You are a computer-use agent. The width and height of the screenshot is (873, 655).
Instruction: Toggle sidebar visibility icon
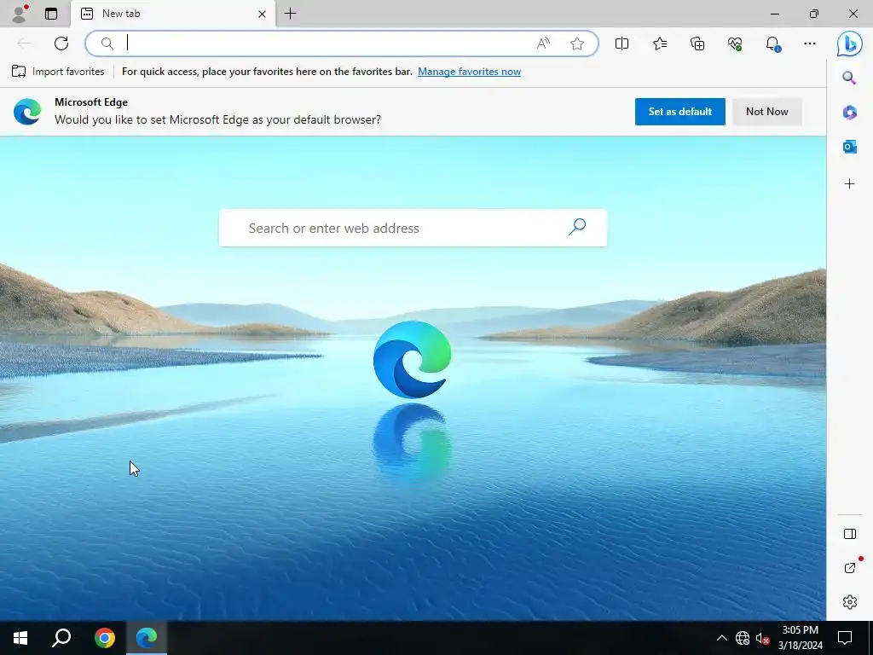tap(850, 534)
